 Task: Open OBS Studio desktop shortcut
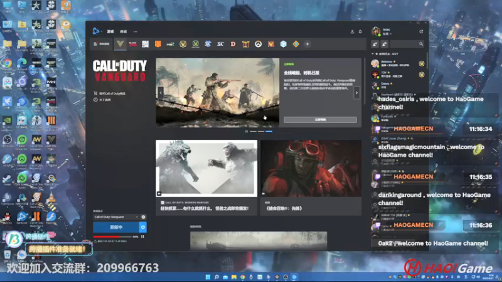tap(7, 142)
